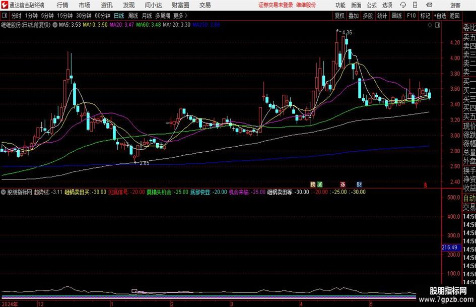Screen dimensions: 476x307
Task: Click 证券交易未登录 login link
Action: pyautogui.click(x=276, y=5)
